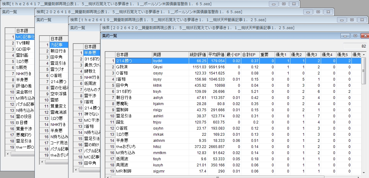The width and height of the screenshot is (369, 178).
Task: Click the 合計EP column header
Action: coord(249,55)
